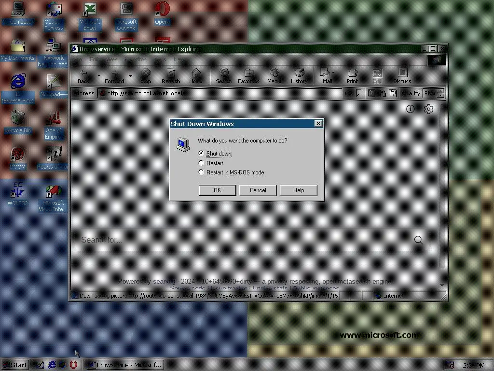Click the Discuss toolbar button
Image resolution: width=494 pixels, height=371 pixels.
402,76
